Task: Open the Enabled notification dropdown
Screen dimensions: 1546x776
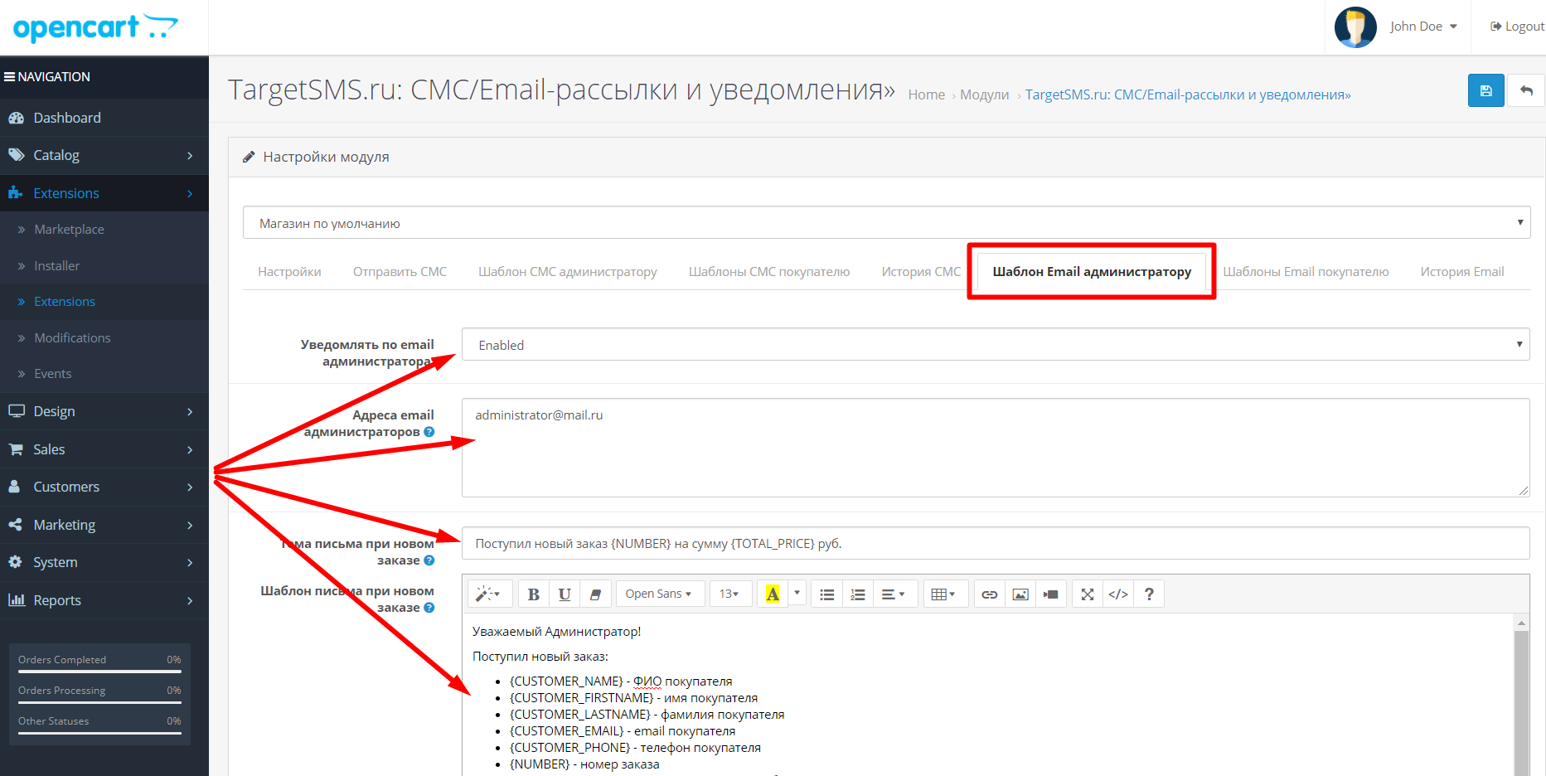Action: 996,345
